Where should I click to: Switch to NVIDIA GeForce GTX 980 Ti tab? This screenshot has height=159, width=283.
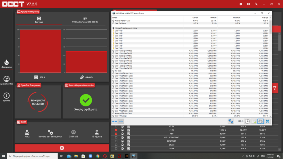85,20
